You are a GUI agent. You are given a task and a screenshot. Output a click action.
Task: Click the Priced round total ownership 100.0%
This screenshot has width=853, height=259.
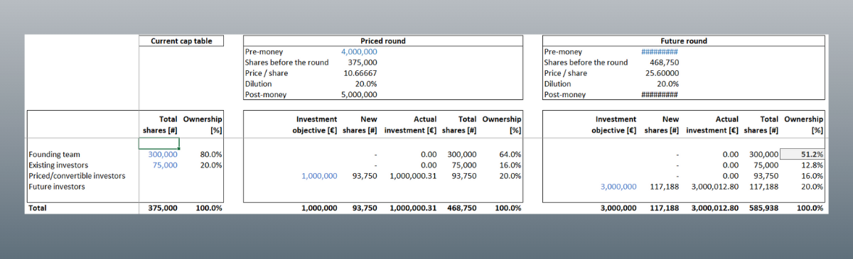coord(508,208)
